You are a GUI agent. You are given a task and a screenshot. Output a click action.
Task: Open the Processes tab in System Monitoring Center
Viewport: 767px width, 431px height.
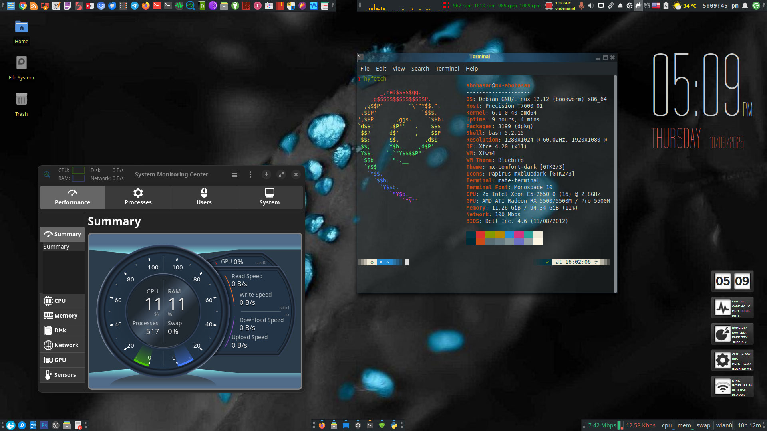click(x=138, y=197)
